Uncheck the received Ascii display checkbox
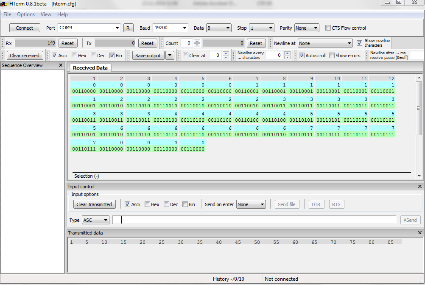This screenshot has height=285, width=425. (x=54, y=56)
